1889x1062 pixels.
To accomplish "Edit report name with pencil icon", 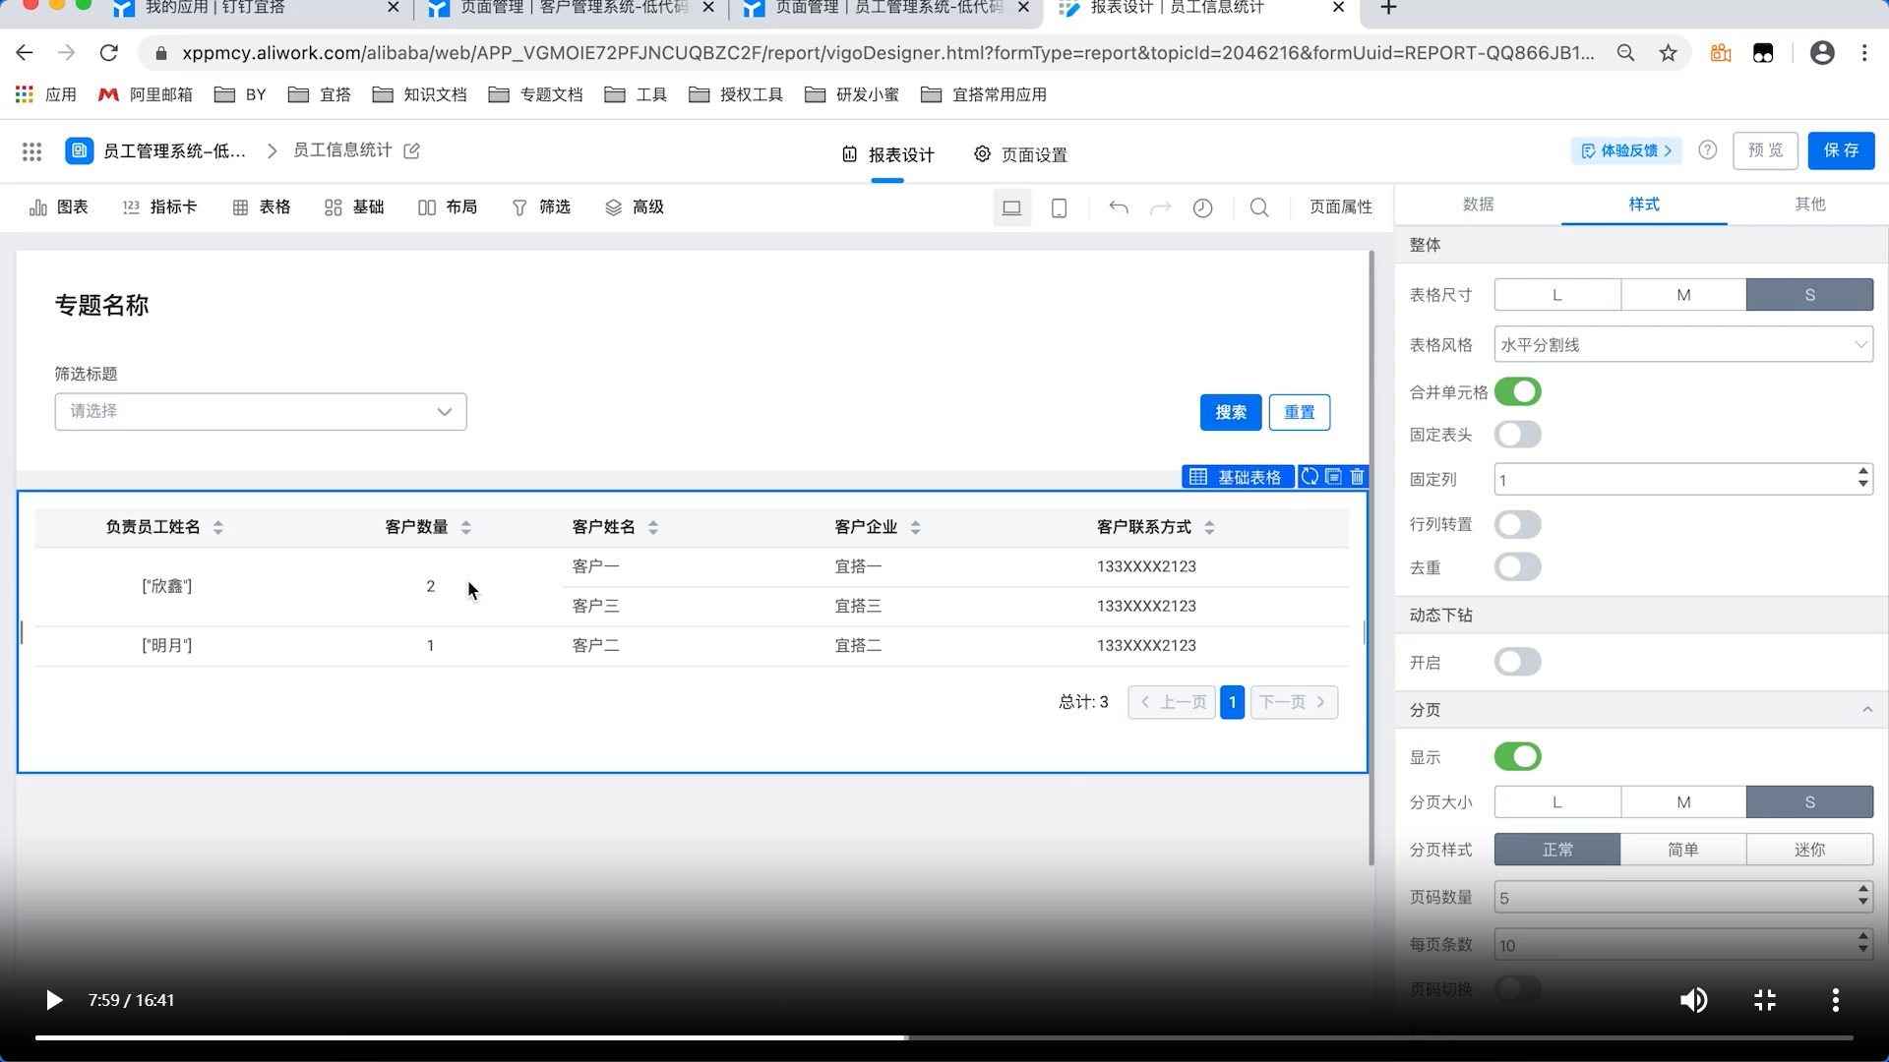I will coord(412,150).
